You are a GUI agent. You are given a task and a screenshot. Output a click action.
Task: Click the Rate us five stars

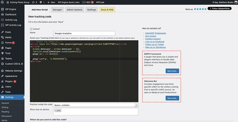tap(200, 9)
